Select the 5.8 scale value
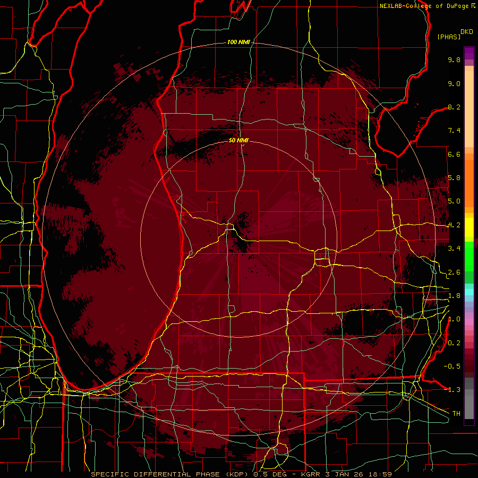Screen dimensions: 478x478 (x=454, y=178)
